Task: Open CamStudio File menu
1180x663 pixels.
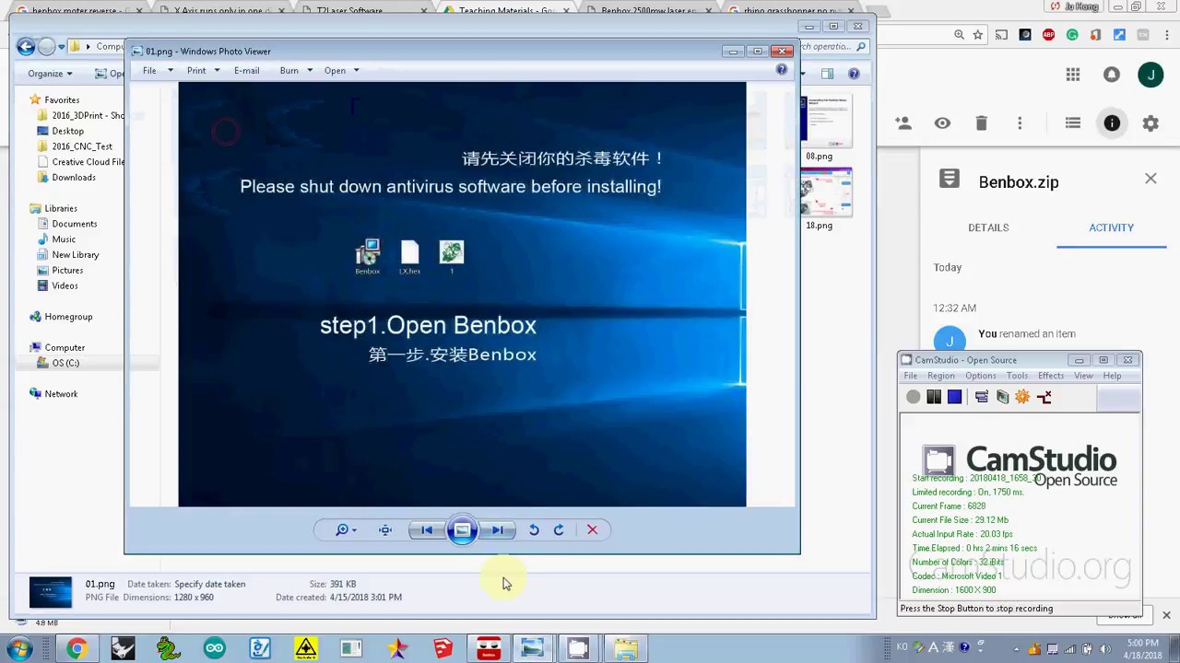Action: [x=910, y=376]
